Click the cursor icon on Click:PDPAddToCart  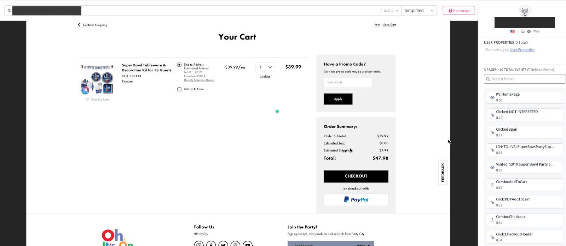tap(492, 203)
